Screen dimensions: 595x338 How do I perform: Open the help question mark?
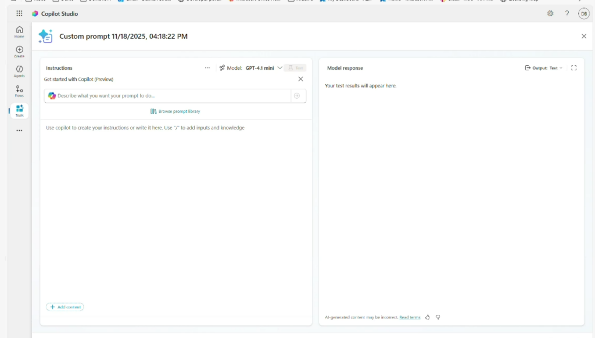pos(567,14)
